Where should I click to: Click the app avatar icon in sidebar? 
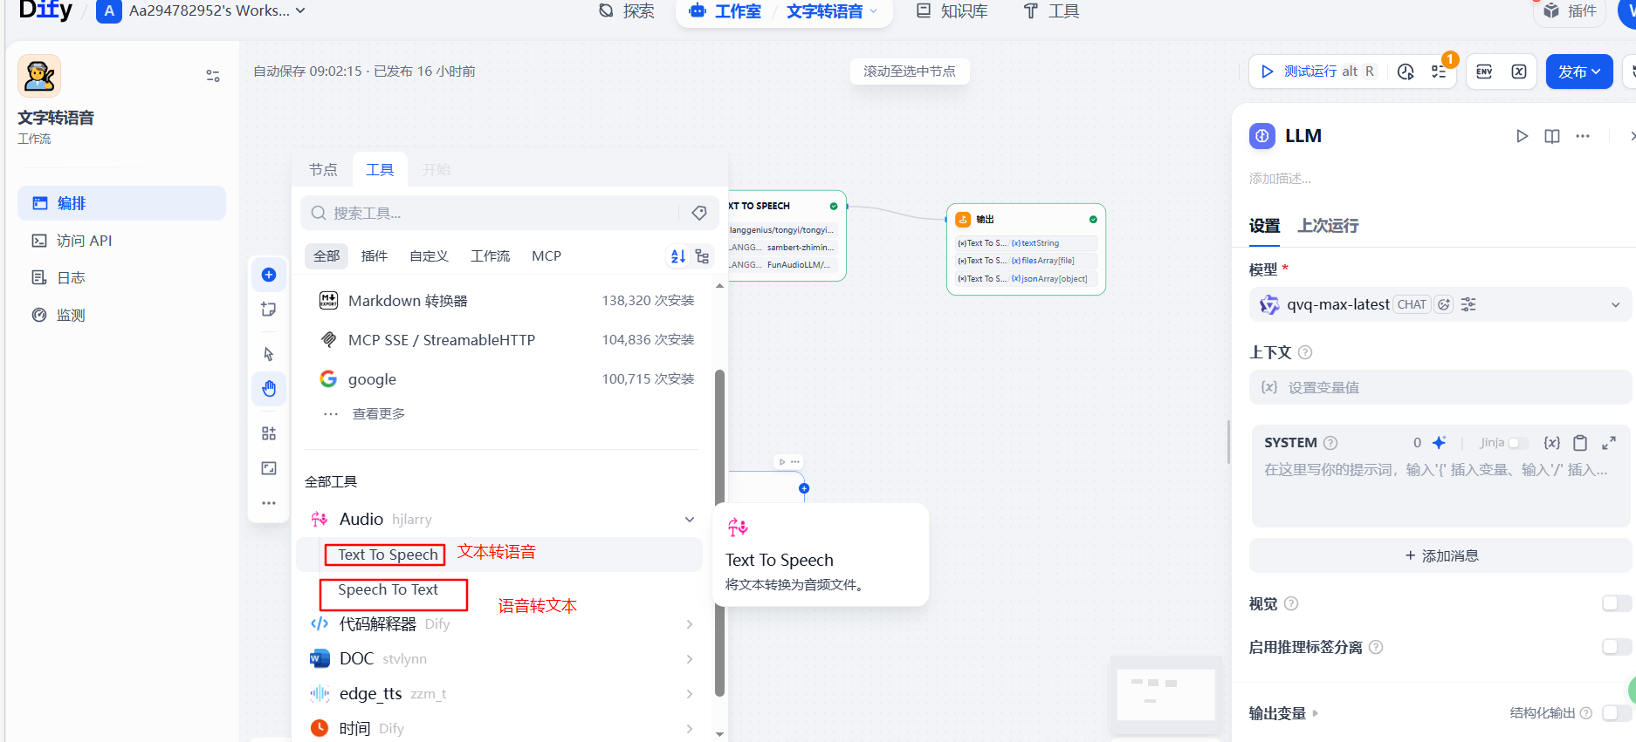[39, 76]
